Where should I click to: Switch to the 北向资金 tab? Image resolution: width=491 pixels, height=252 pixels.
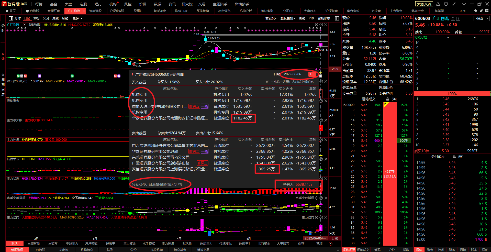[x=418, y=11]
